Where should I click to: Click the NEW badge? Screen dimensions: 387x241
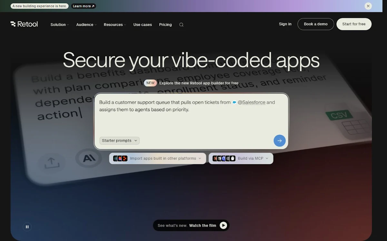[x=150, y=83]
